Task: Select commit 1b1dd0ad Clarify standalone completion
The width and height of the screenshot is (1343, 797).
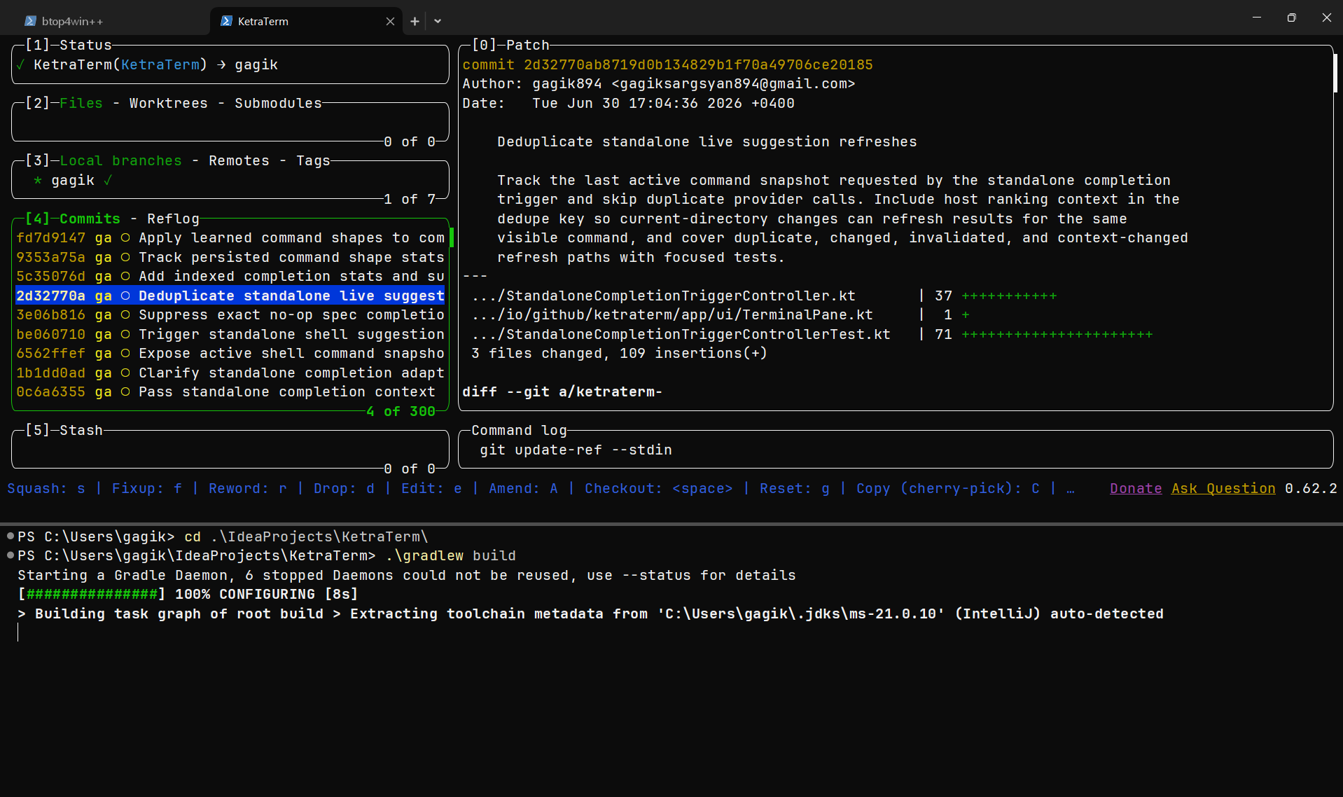Action: (230, 373)
